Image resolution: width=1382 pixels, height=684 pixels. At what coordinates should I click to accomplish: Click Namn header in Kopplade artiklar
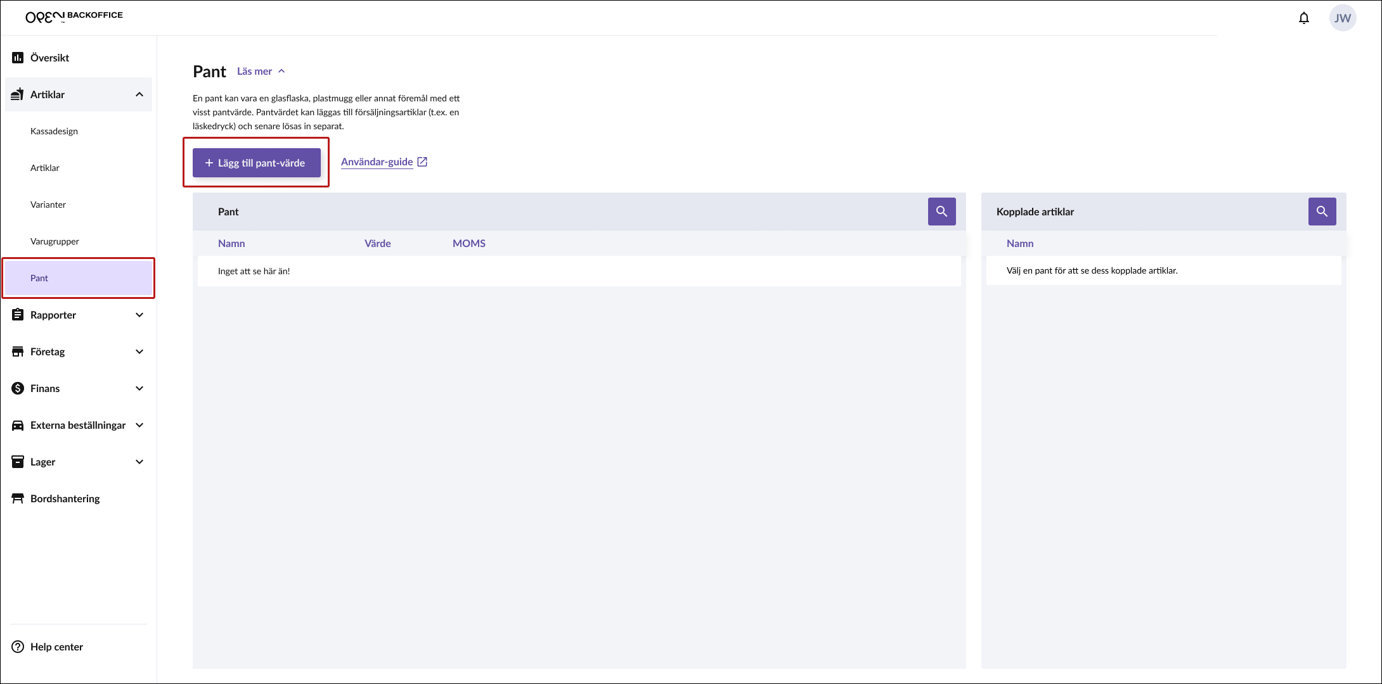coord(1020,243)
